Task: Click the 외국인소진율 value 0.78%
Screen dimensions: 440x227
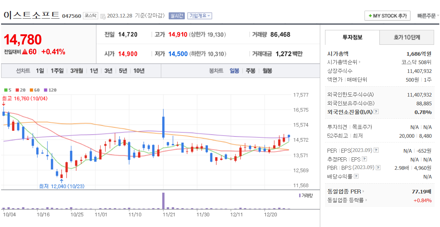Action: (423, 112)
